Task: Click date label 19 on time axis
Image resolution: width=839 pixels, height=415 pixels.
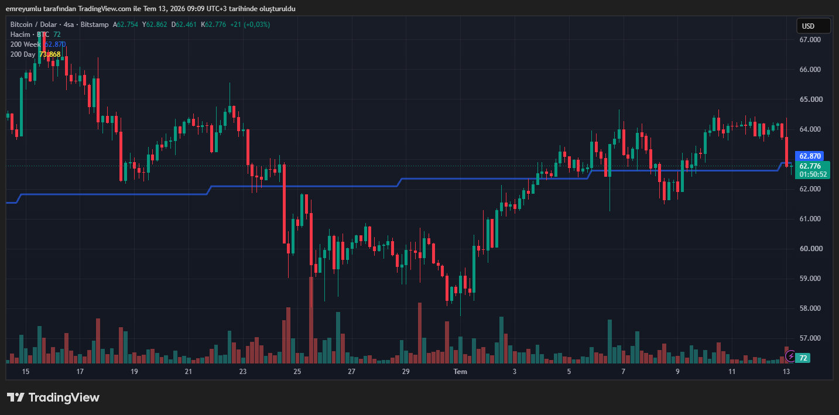Action: [134, 372]
